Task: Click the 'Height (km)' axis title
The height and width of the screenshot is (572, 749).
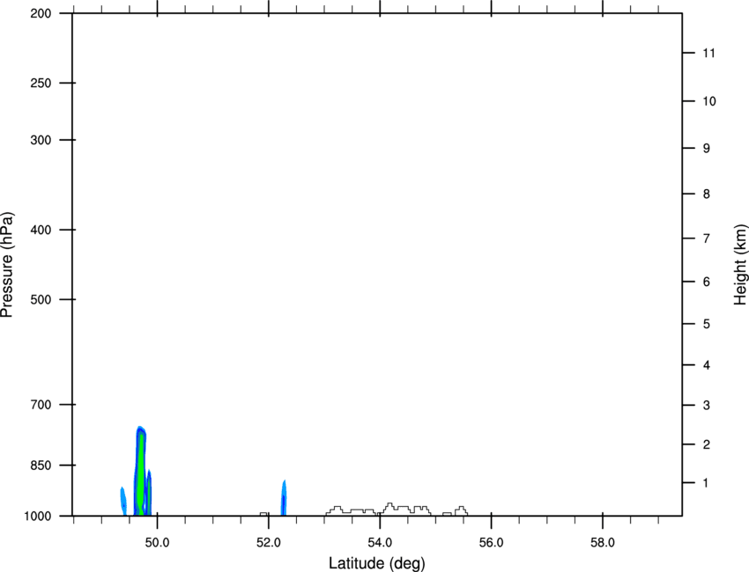Action: (x=740, y=264)
